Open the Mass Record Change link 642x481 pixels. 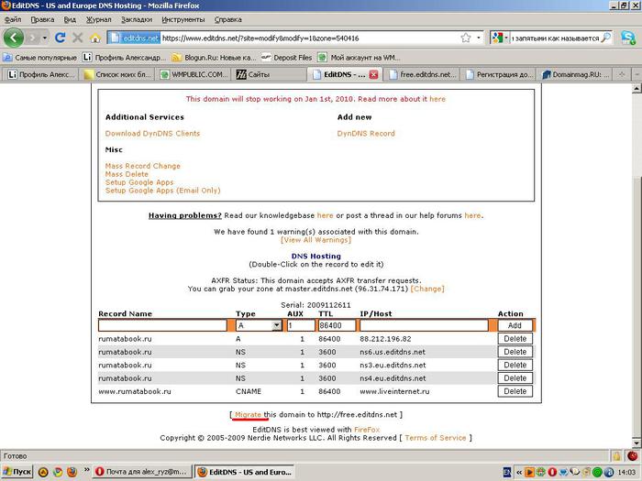tap(142, 166)
